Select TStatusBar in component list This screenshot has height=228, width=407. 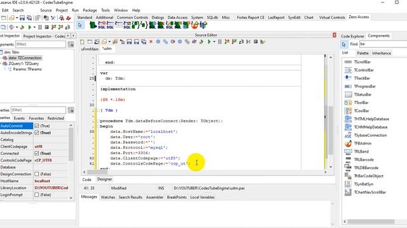pyautogui.click(x=362, y=94)
